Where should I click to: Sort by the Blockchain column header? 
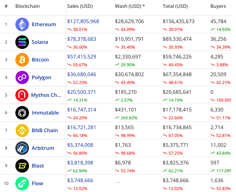pos(28,6)
